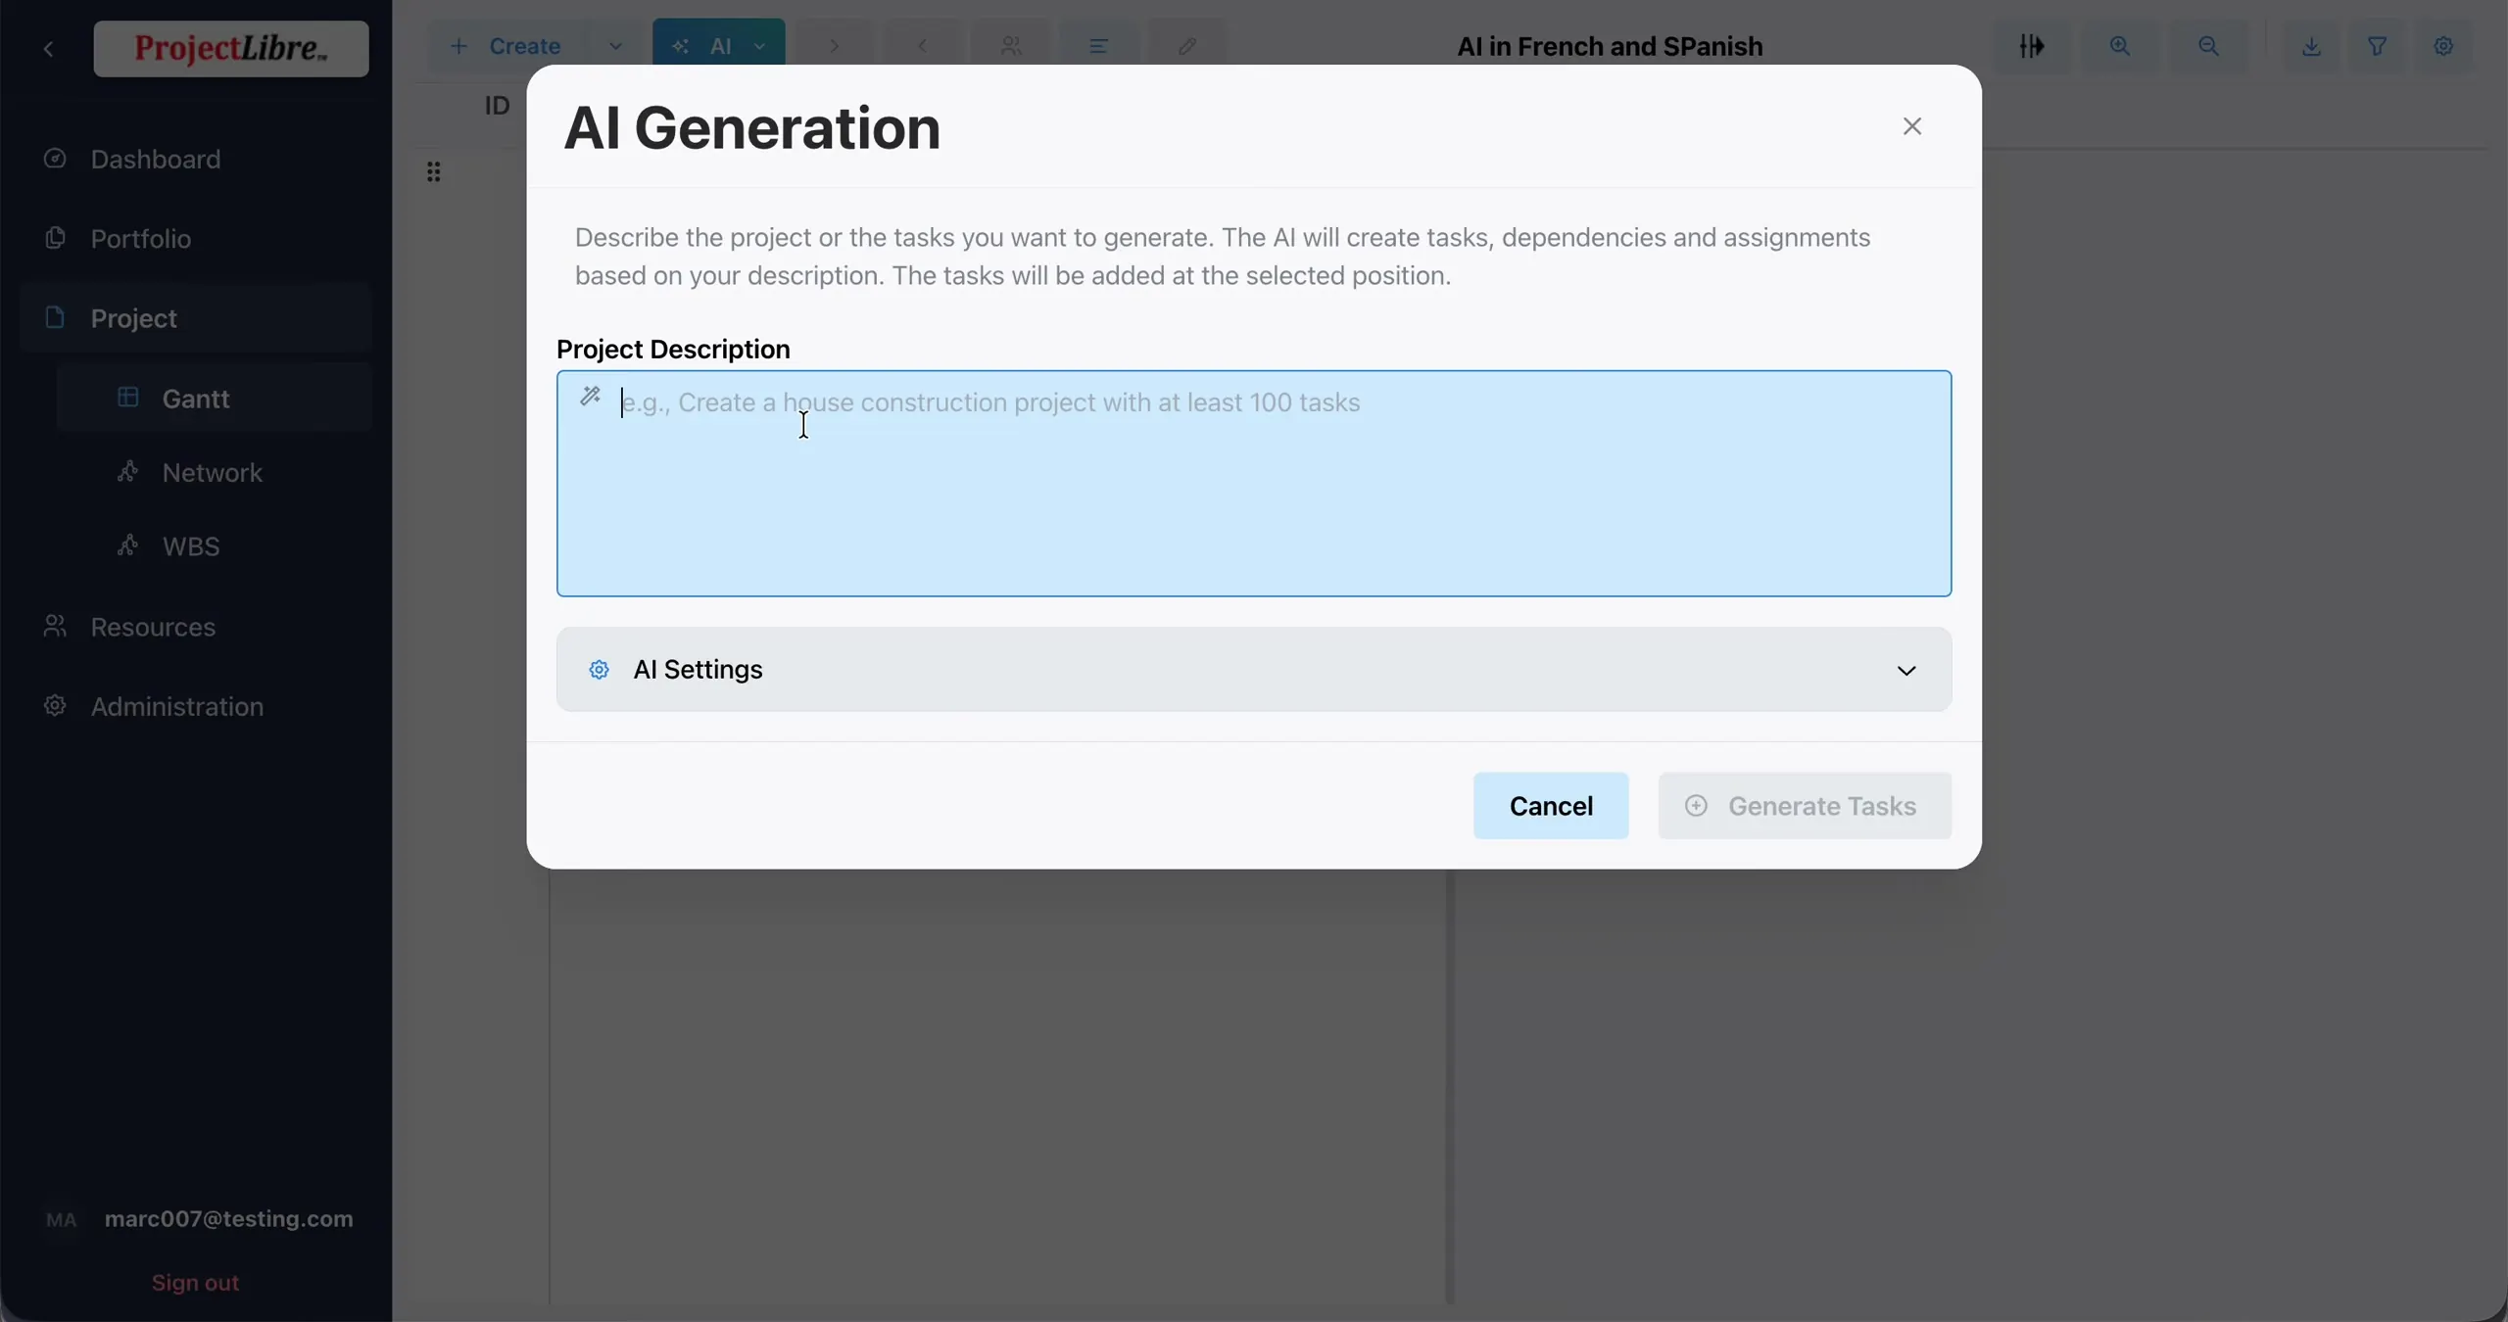Switch to Network view
Viewport: 2508px width, 1322px height.
click(x=214, y=473)
